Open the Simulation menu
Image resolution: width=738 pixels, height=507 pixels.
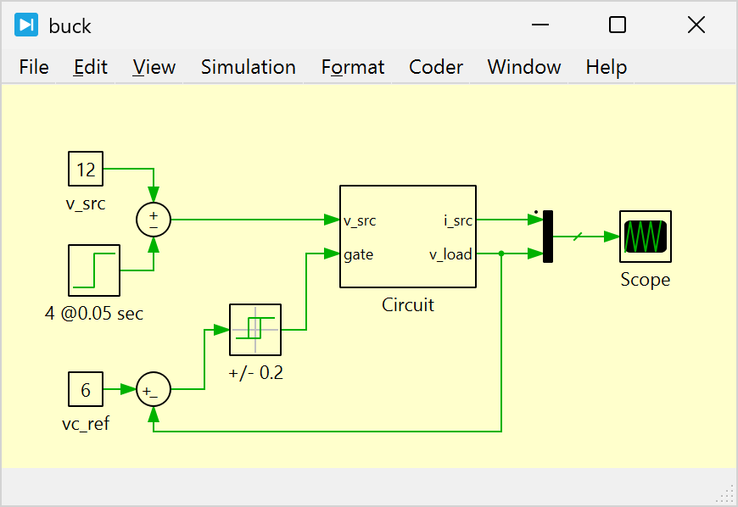click(249, 67)
